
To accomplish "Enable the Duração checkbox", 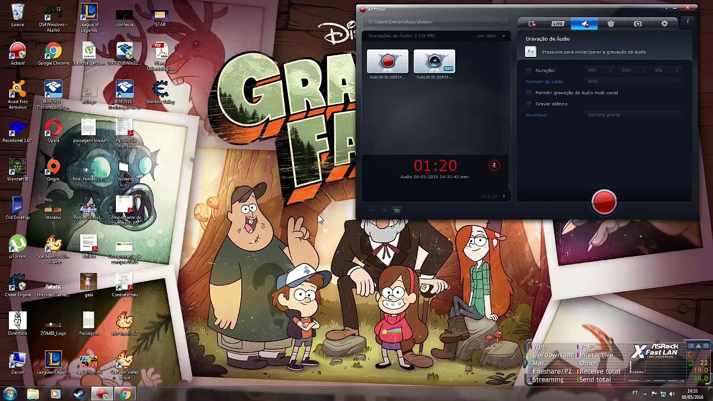I will tap(529, 70).
